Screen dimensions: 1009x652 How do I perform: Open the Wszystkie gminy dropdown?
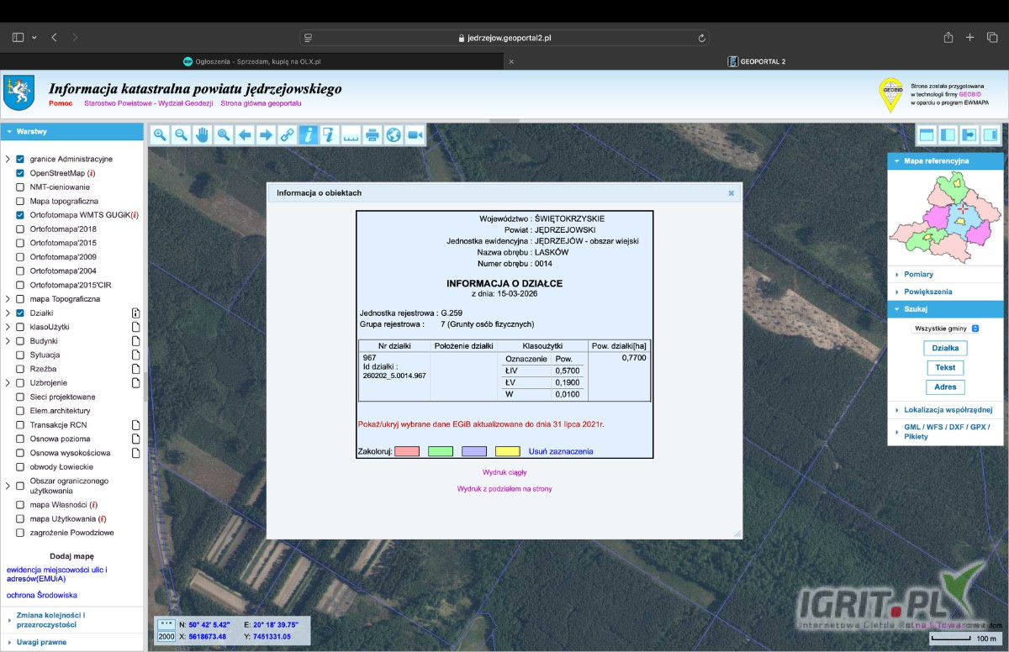pos(946,329)
